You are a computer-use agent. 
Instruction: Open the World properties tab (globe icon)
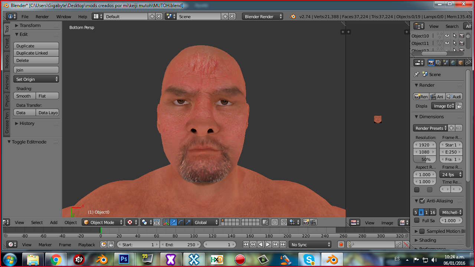click(453, 63)
